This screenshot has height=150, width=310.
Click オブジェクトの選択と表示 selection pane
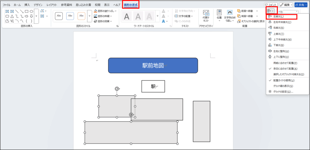[x=251, y=21]
